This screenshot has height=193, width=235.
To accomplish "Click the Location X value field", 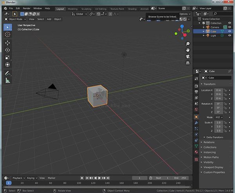I will pyautogui.click(x=218, y=90).
